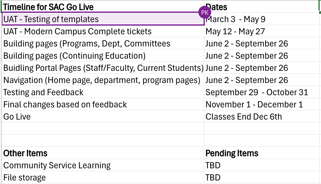Select the "May 12 - May 27" cell

[235, 31]
